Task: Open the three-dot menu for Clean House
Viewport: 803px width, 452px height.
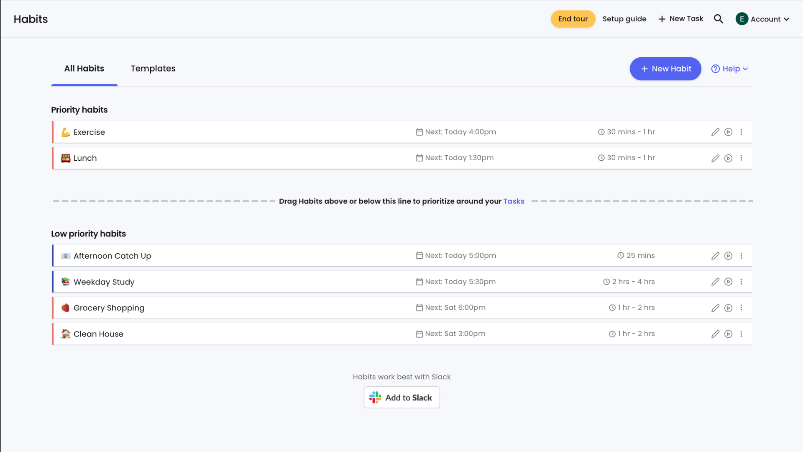Action: pyautogui.click(x=741, y=334)
